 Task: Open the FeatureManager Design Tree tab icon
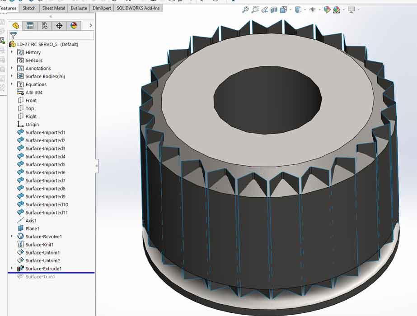pos(15,26)
